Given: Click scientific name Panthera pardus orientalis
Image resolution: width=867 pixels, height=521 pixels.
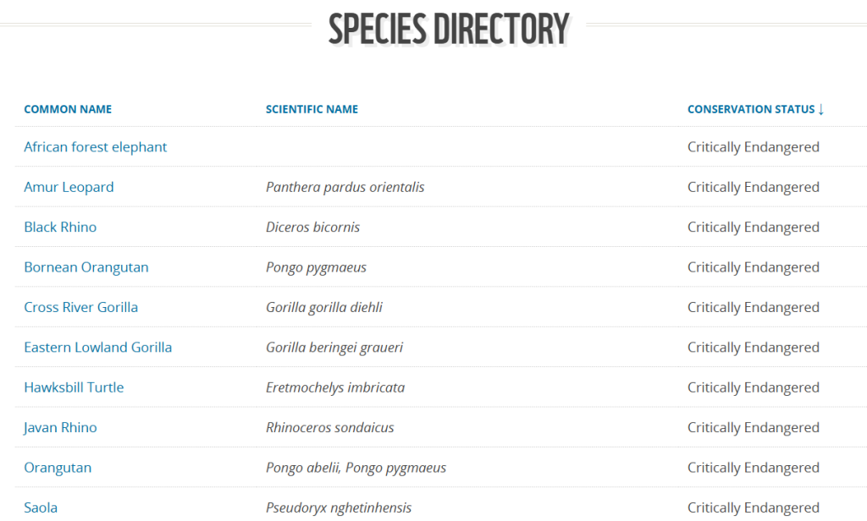Looking at the screenshot, I should pyautogui.click(x=345, y=187).
